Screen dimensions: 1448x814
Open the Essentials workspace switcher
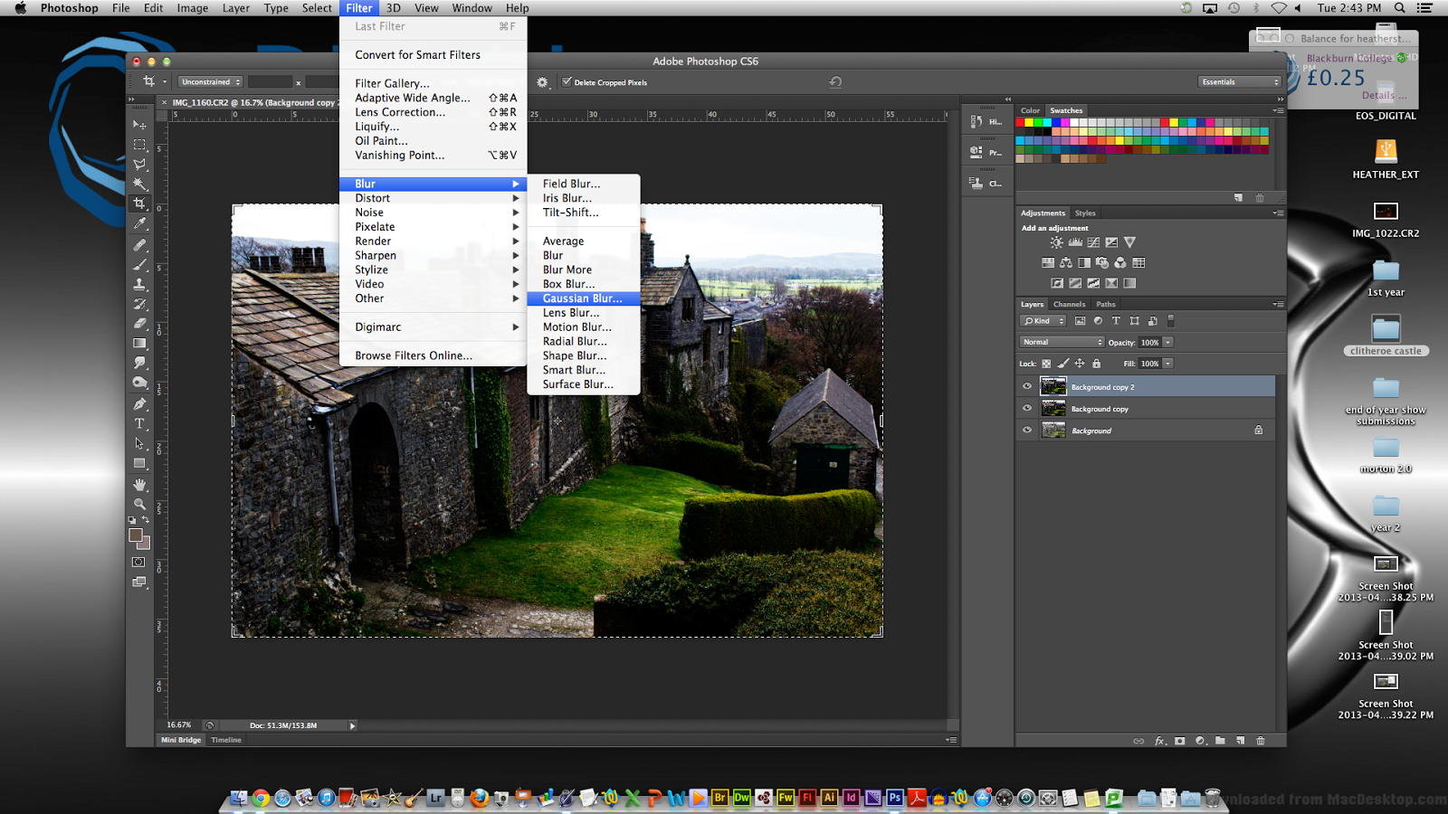(1238, 81)
